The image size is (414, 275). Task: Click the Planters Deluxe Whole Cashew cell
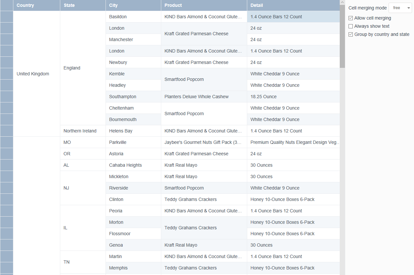(204, 97)
